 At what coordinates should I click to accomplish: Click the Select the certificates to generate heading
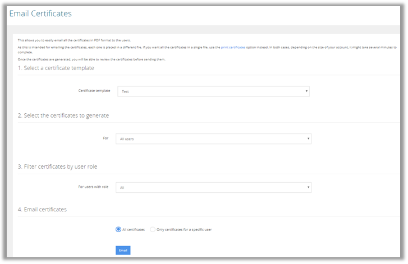pyautogui.click(x=63, y=115)
